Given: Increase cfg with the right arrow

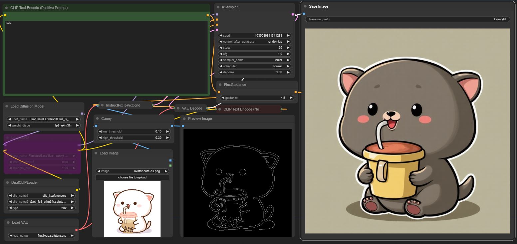Looking at the screenshot, I should coord(288,54).
